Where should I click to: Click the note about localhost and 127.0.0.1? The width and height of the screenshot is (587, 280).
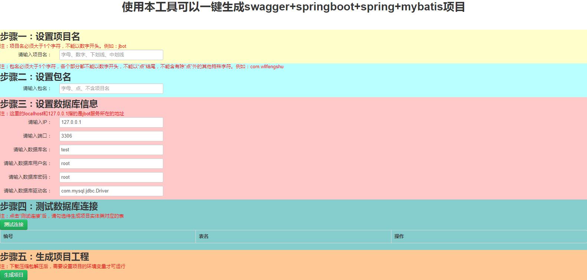coord(62,114)
